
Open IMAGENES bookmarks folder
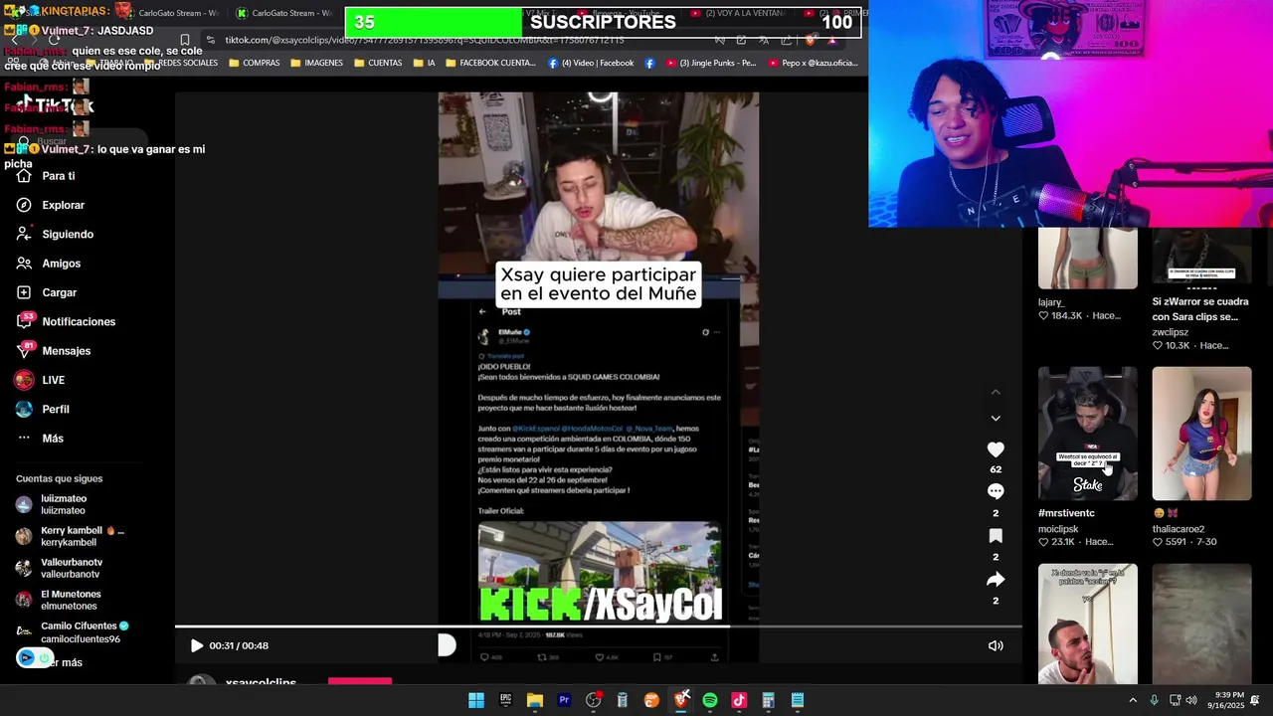coord(316,63)
